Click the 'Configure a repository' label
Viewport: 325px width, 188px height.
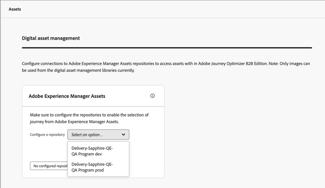tap(47, 135)
